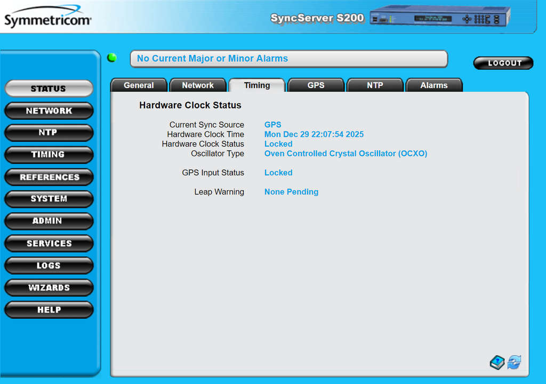Click the help book icon

497,363
